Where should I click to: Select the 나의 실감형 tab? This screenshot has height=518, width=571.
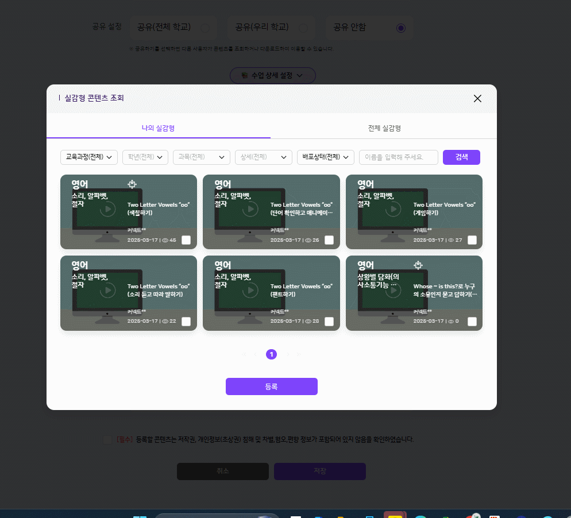pyautogui.click(x=159, y=128)
